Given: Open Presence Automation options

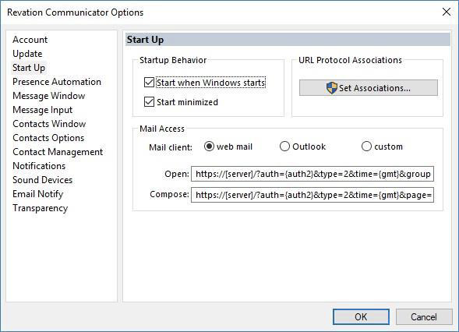Looking at the screenshot, I should [x=57, y=82].
